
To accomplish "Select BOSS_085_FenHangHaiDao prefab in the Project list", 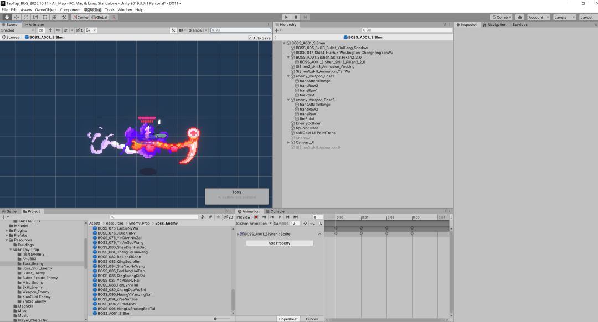I will click(121, 271).
